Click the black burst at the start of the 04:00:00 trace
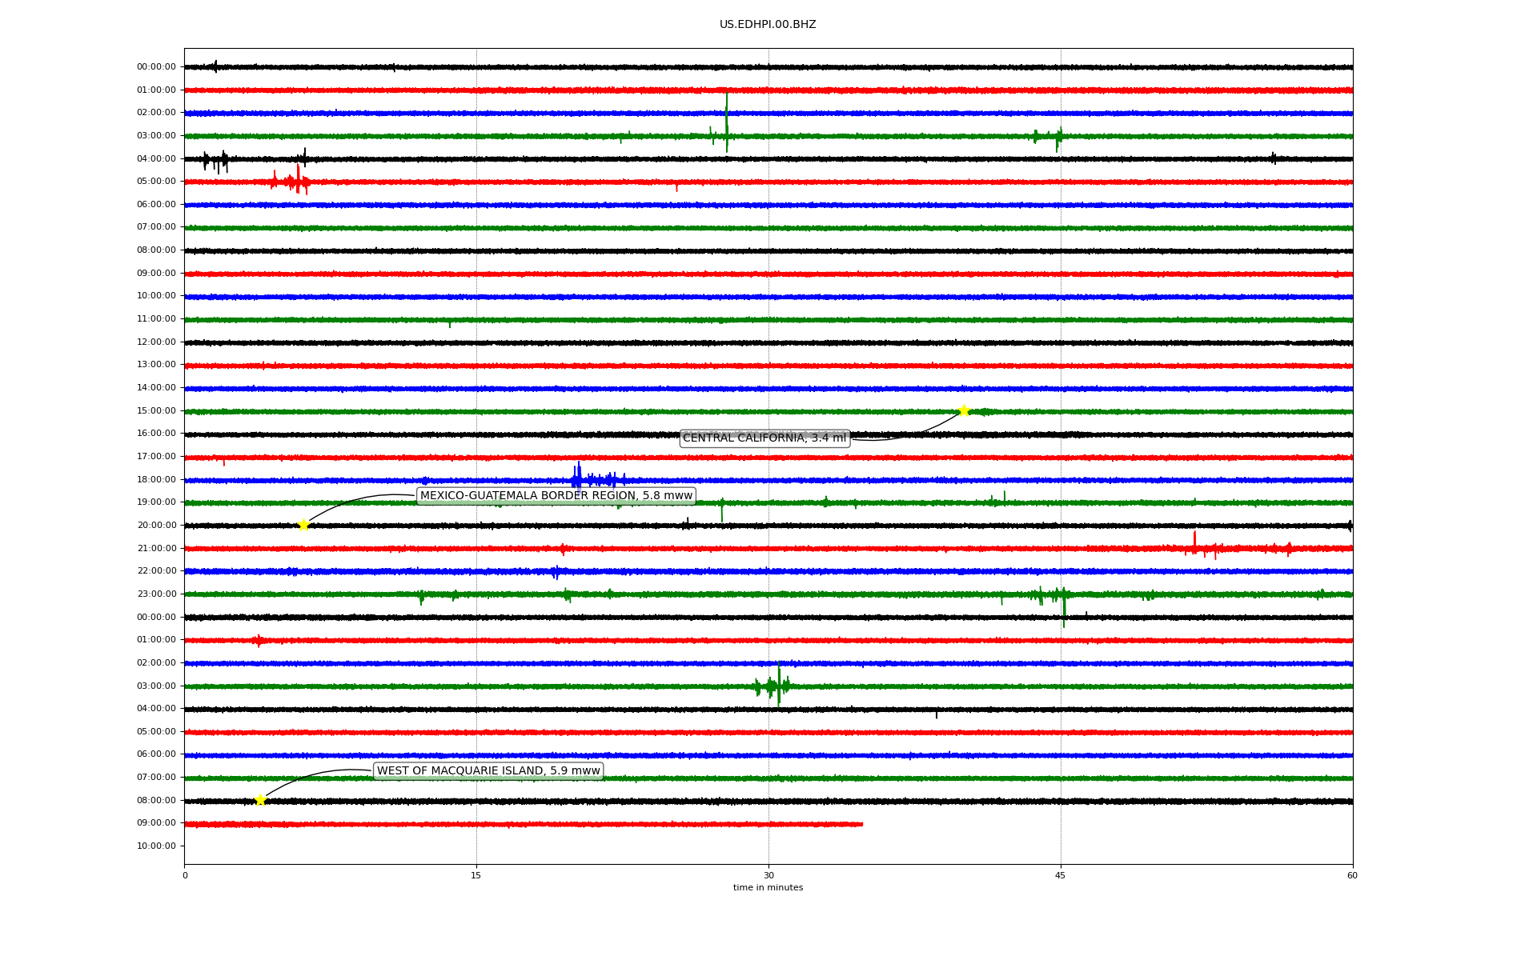This screenshot has width=1537, height=960. [x=215, y=160]
